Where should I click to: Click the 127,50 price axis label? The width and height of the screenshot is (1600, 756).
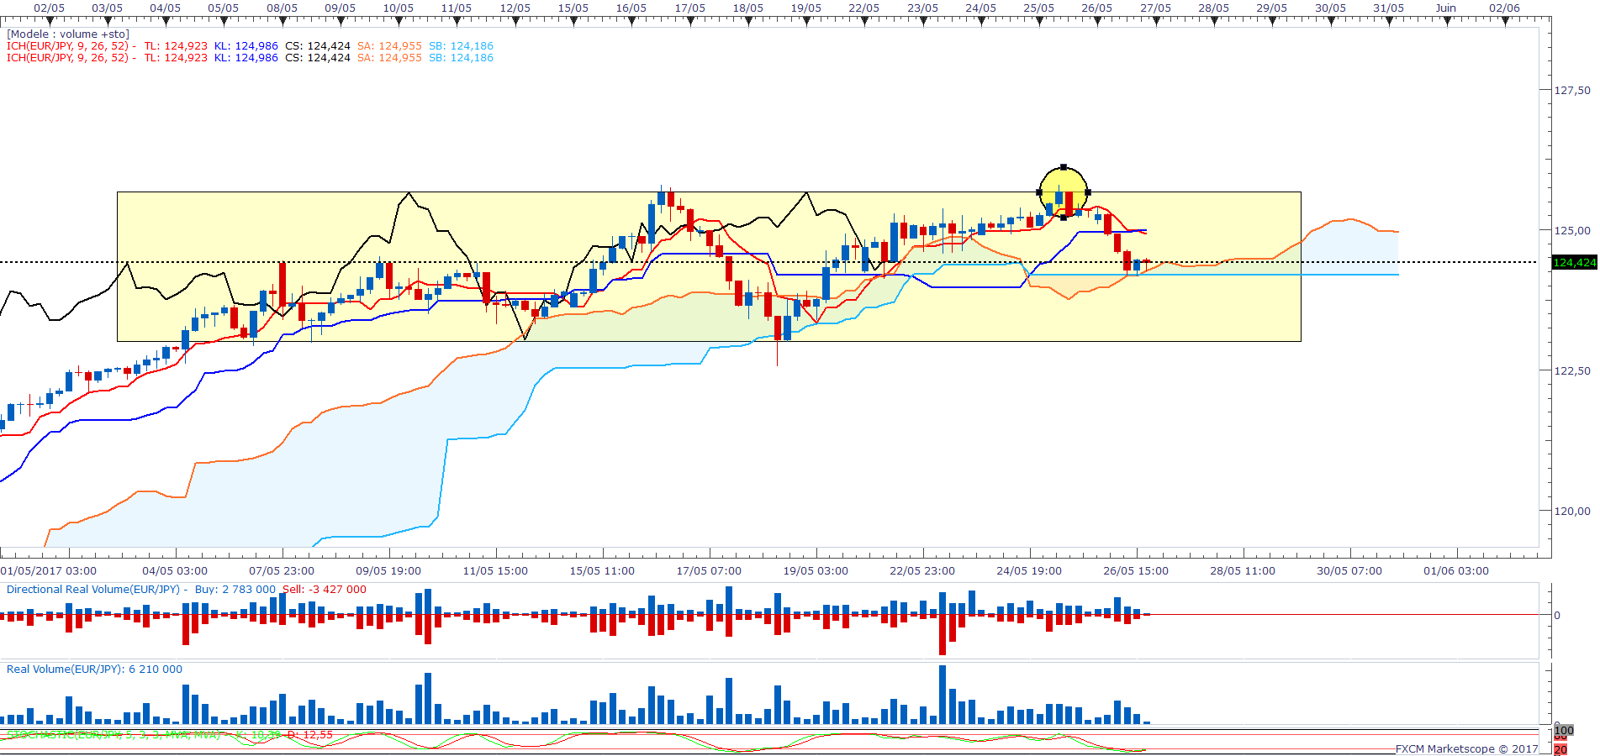click(x=1571, y=90)
